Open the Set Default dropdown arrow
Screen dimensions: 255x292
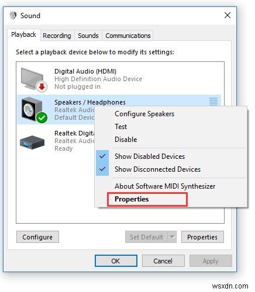[173, 237]
